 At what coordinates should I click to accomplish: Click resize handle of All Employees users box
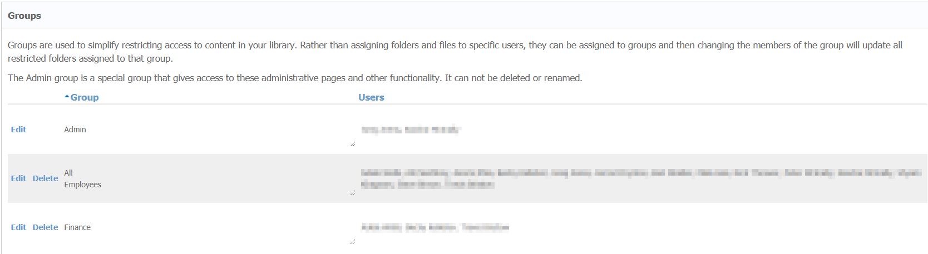(353, 193)
